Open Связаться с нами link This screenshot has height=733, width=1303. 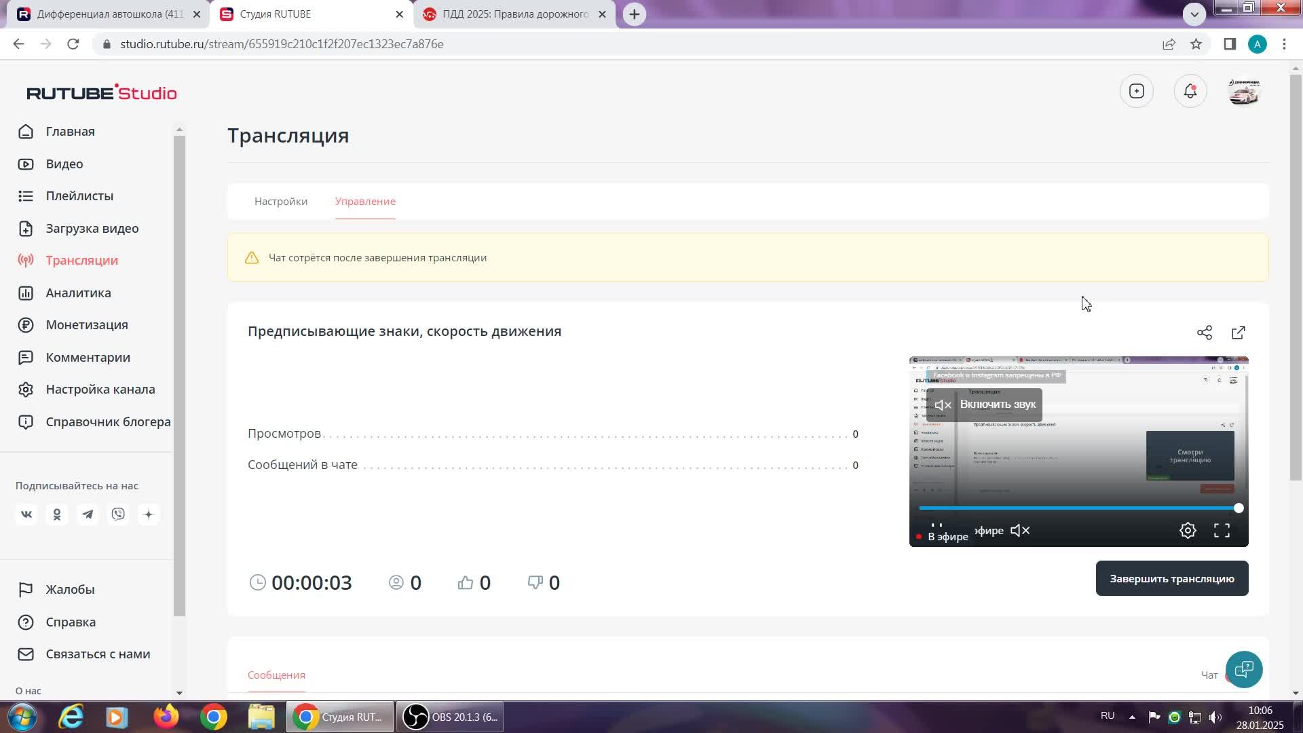tap(98, 654)
